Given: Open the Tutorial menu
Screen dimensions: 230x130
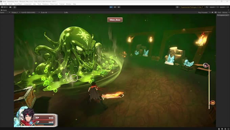Looking at the screenshot, I should (x=62, y=4).
